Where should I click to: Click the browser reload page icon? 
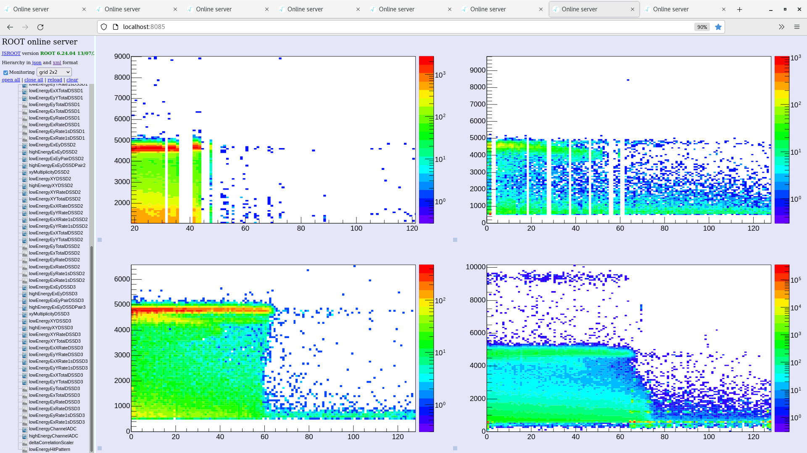[x=40, y=27]
